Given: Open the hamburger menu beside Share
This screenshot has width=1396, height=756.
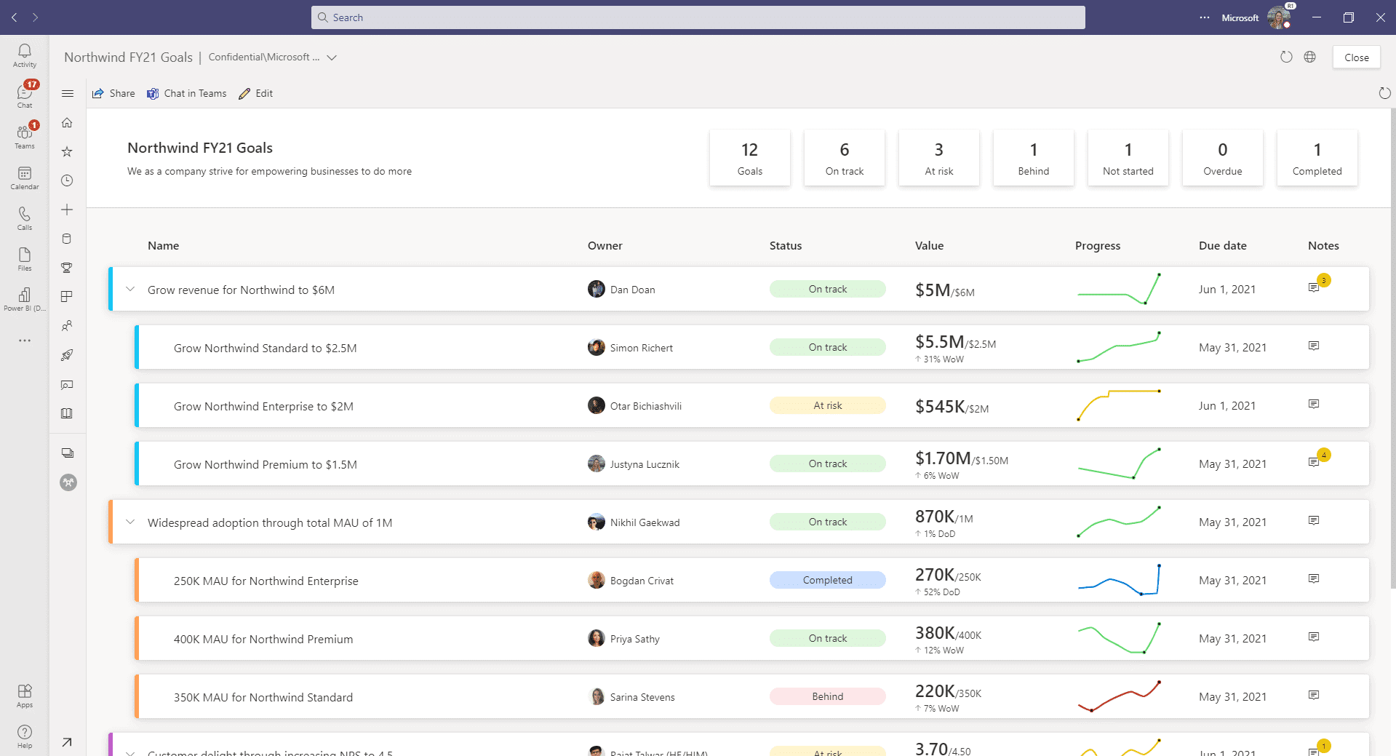Looking at the screenshot, I should [68, 93].
